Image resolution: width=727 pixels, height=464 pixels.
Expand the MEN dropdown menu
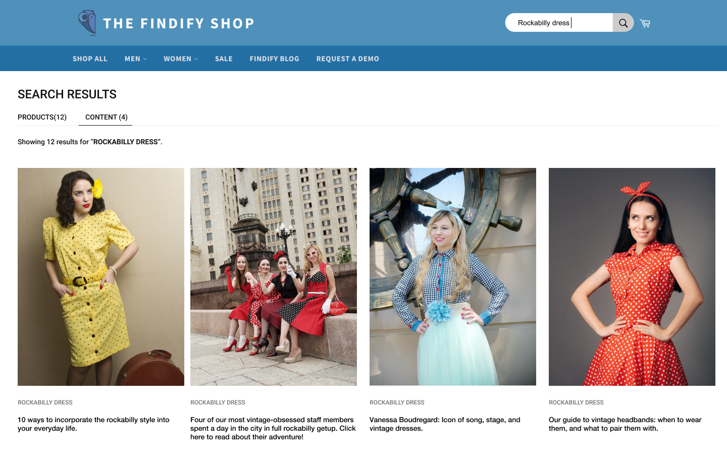pyautogui.click(x=136, y=59)
